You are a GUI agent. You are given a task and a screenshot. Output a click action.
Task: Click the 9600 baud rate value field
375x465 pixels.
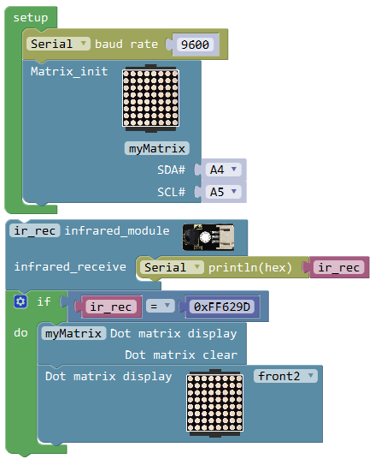tap(196, 45)
